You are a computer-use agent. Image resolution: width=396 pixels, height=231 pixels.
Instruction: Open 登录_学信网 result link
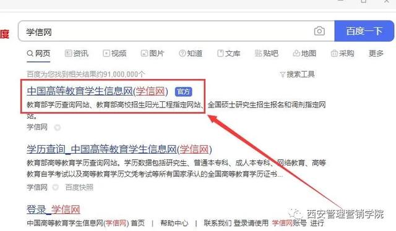click(53, 209)
